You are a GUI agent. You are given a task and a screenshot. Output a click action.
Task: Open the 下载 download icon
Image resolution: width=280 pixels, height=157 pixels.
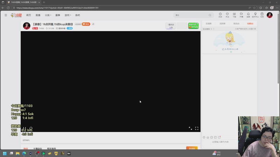pos(234,15)
